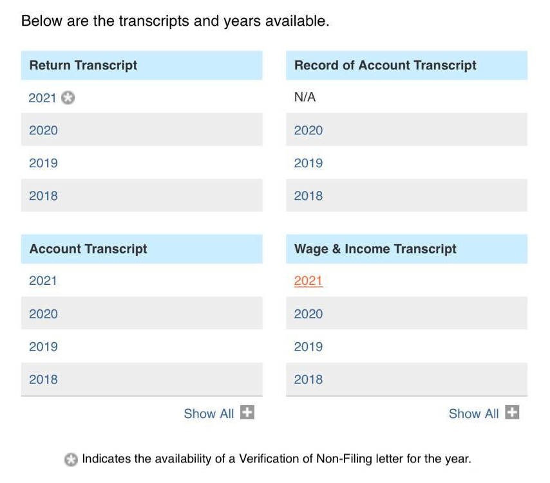Open the 2019 Wage & Income Transcript

pos(308,347)
